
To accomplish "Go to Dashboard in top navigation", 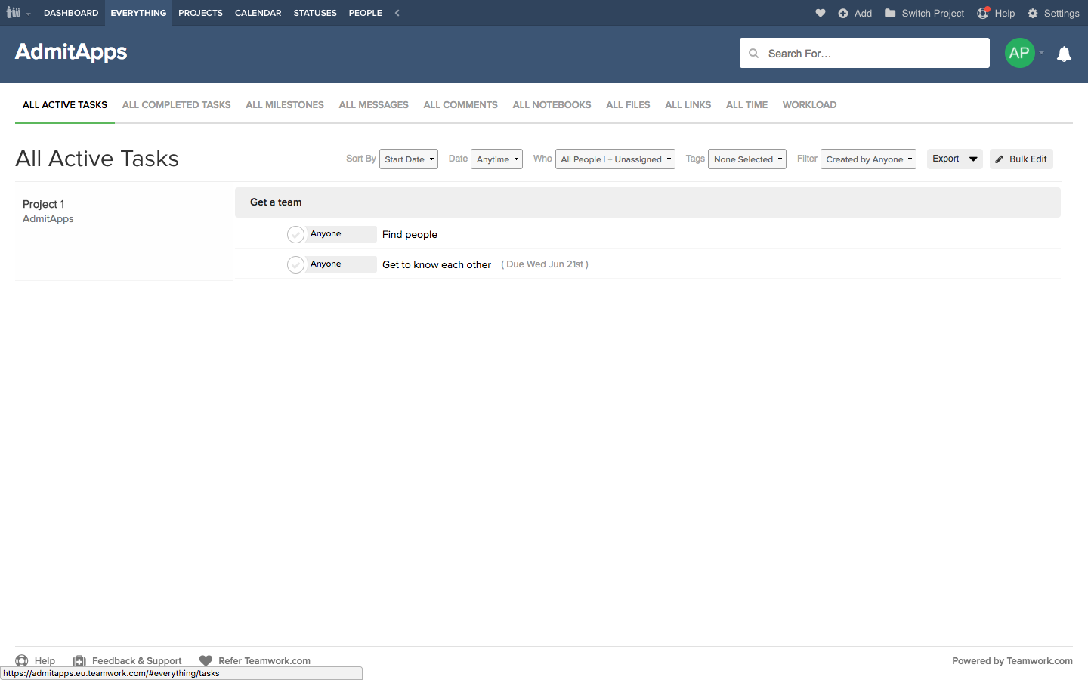I will 71,13.
